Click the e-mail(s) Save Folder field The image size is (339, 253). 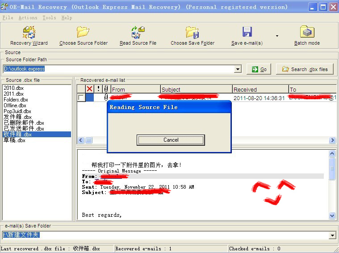tap(166, 235)
